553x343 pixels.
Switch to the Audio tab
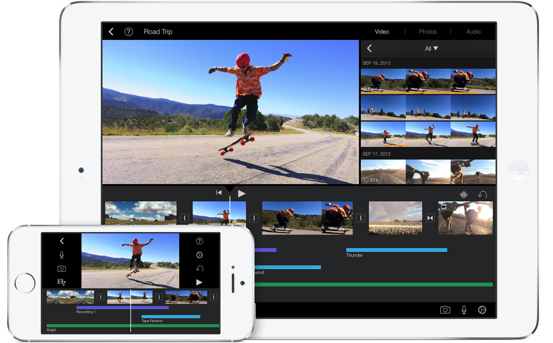(473, 32)
